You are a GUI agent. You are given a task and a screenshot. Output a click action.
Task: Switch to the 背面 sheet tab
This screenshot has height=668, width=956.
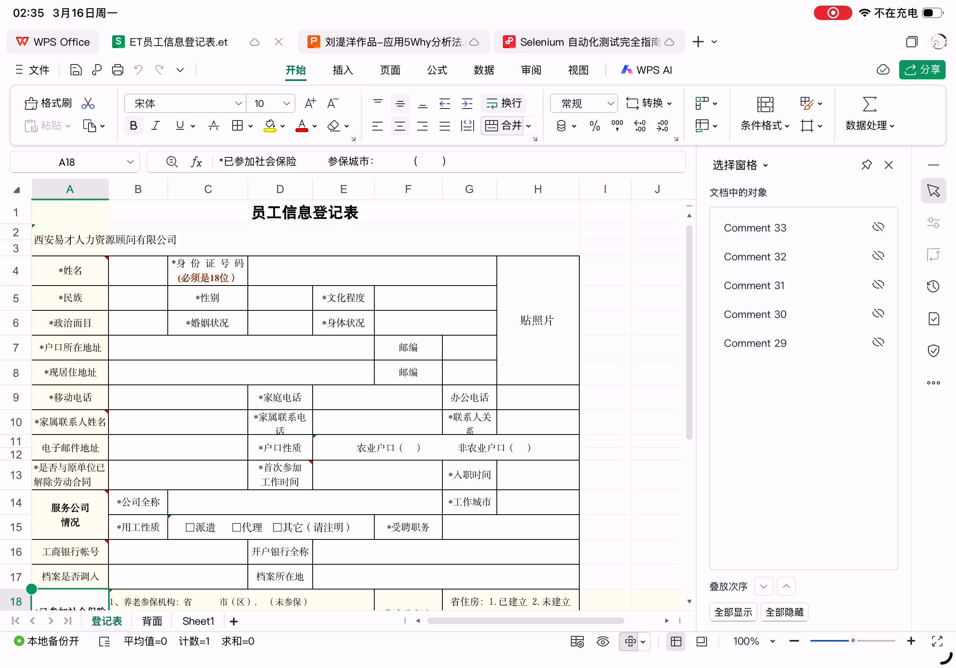(152, 621)
